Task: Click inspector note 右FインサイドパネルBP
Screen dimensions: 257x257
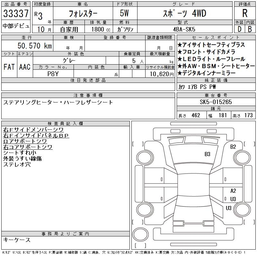Action: pos(36,135)
